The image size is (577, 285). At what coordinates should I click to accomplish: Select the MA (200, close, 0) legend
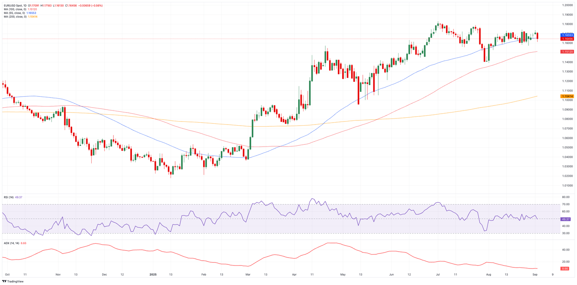point(15,17)
